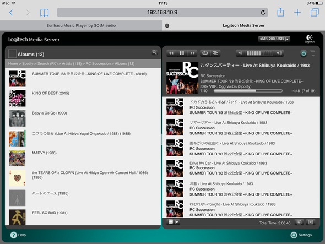The height and width of the screenshot is (244, 325).
Task: Lower volume with quiet speaker icon
Action: click(240, 53)
